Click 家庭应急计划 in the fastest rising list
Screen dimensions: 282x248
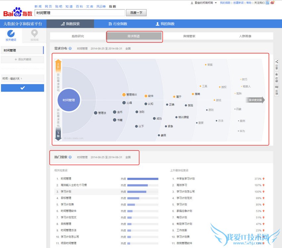point(184,211)
